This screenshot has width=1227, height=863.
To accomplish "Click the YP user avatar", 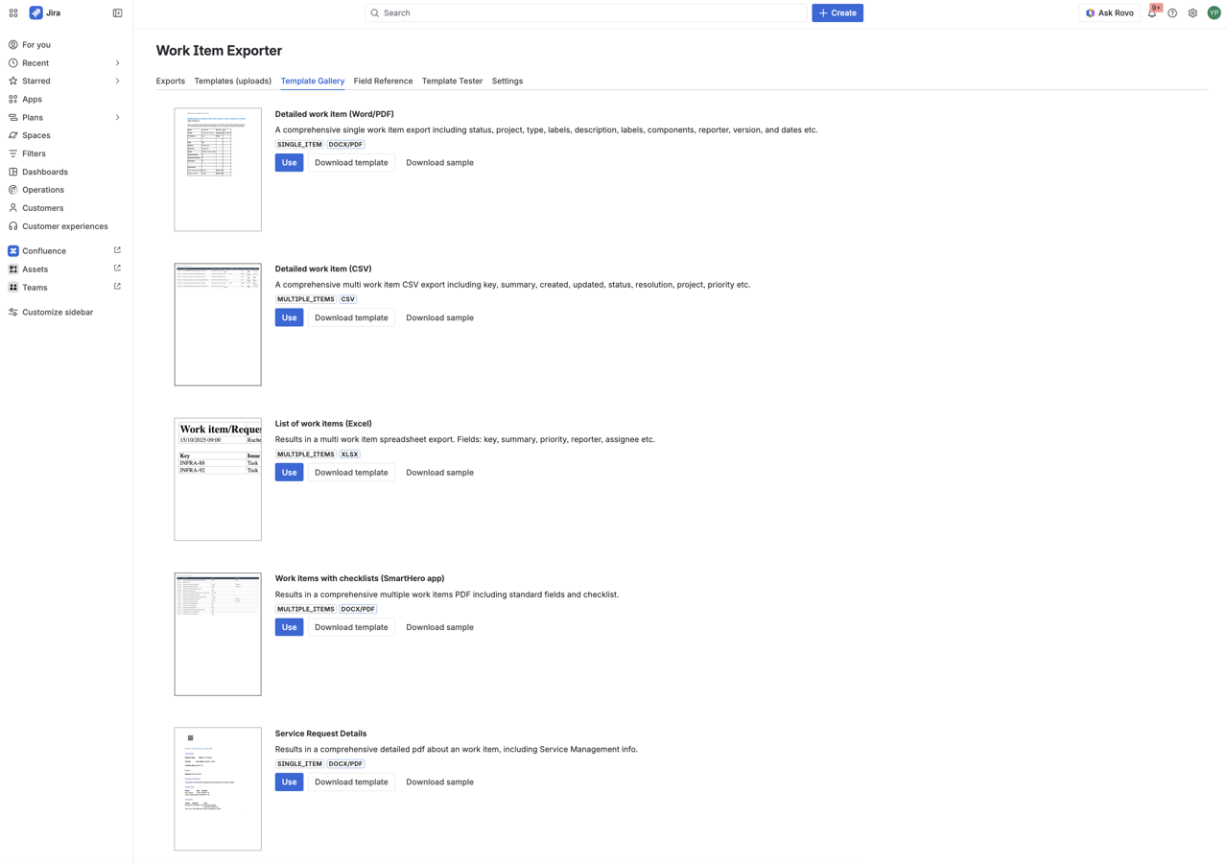I will coord(1213,12).
